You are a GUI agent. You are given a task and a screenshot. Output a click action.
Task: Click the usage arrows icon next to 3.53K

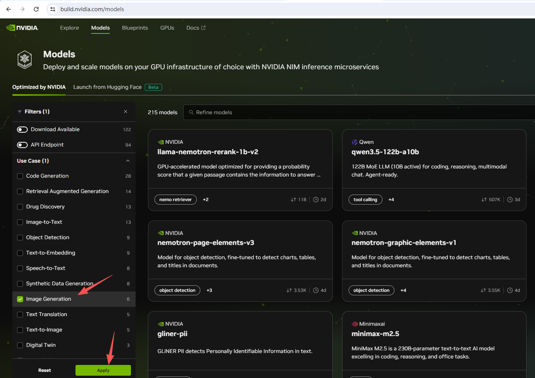point(289,290)
